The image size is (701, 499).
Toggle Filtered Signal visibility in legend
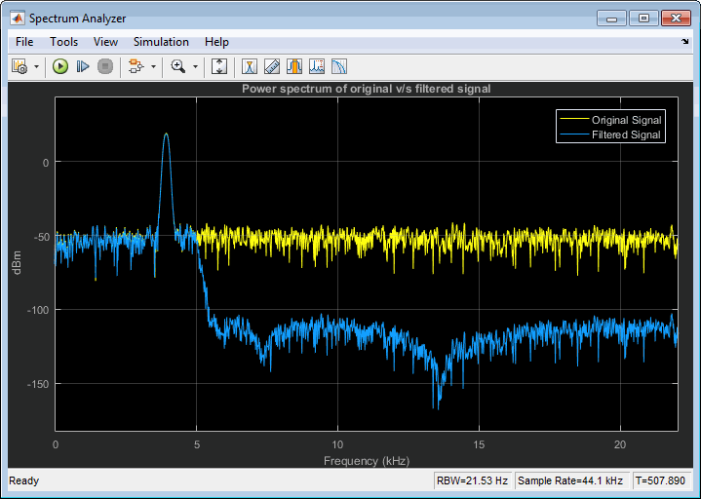pos(626,134)
